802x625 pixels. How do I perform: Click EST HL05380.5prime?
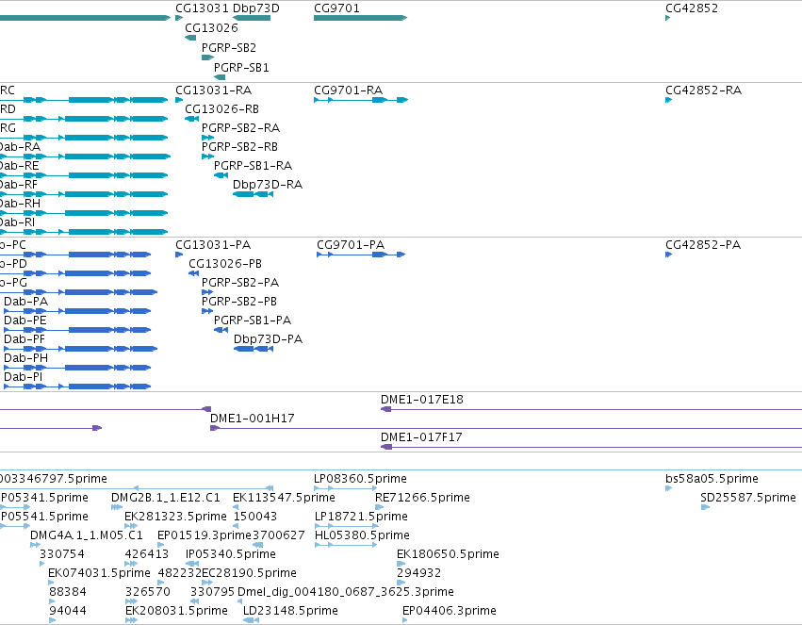click(362, 535)
